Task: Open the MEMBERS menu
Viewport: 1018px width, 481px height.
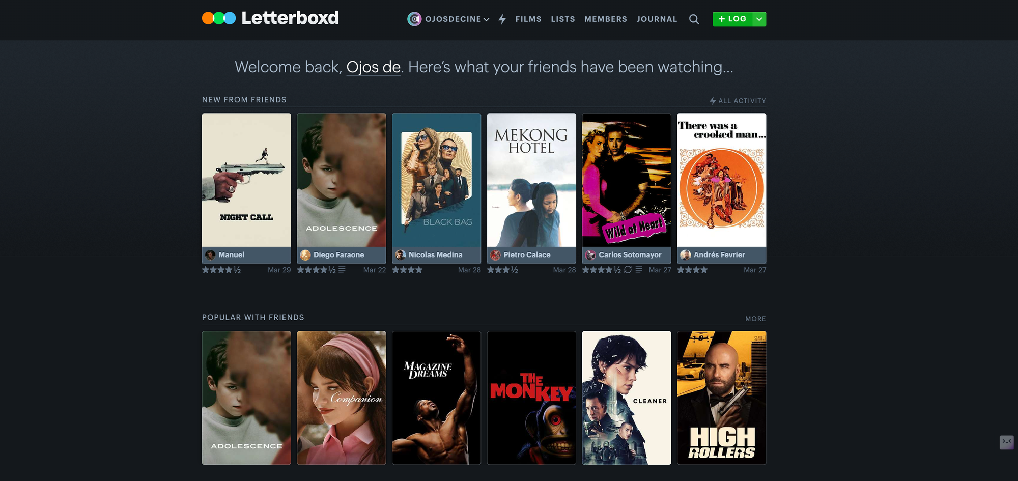Action: point(606,19)
